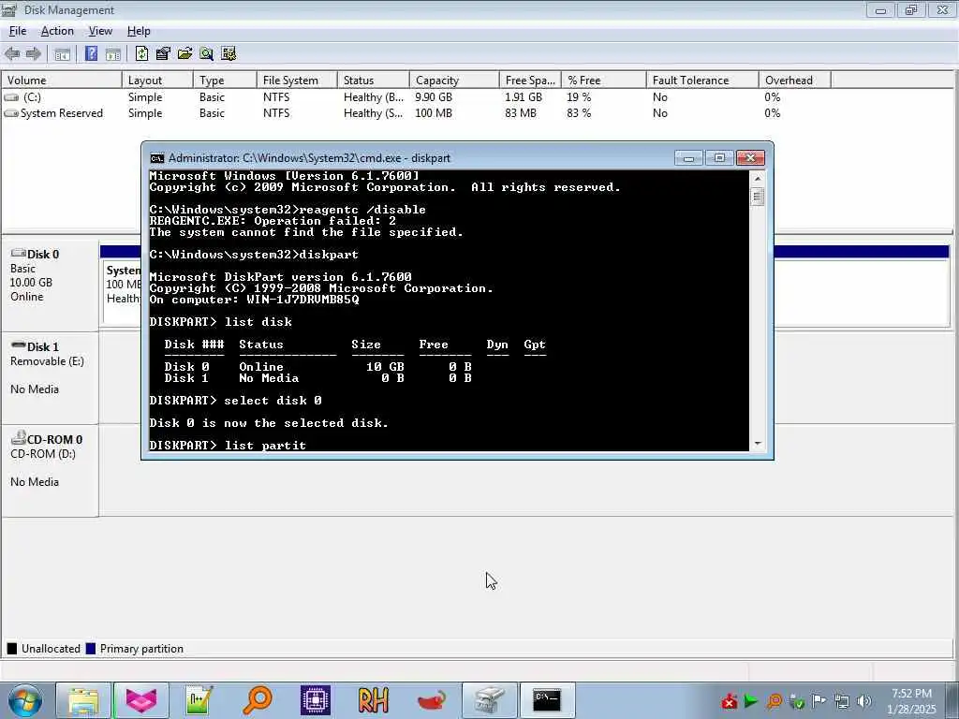
Task: Click the CD-ROM 0 drive icon
Action: coord(19,437)
